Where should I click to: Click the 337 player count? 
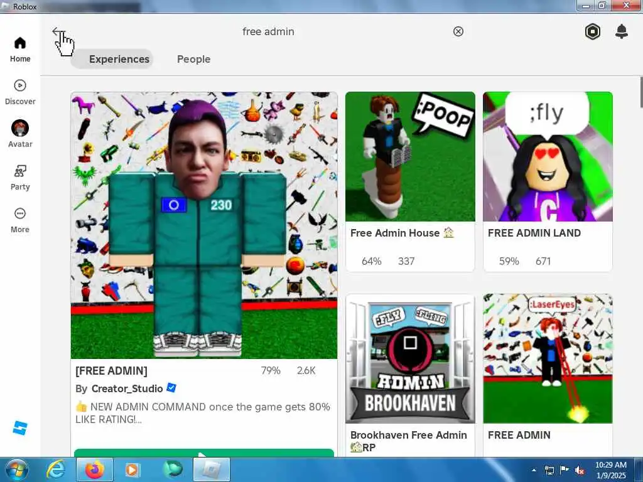pos(406,261)
